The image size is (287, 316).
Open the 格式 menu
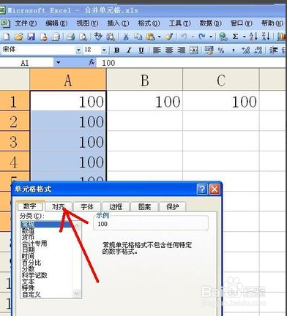[x=149, y=23]
